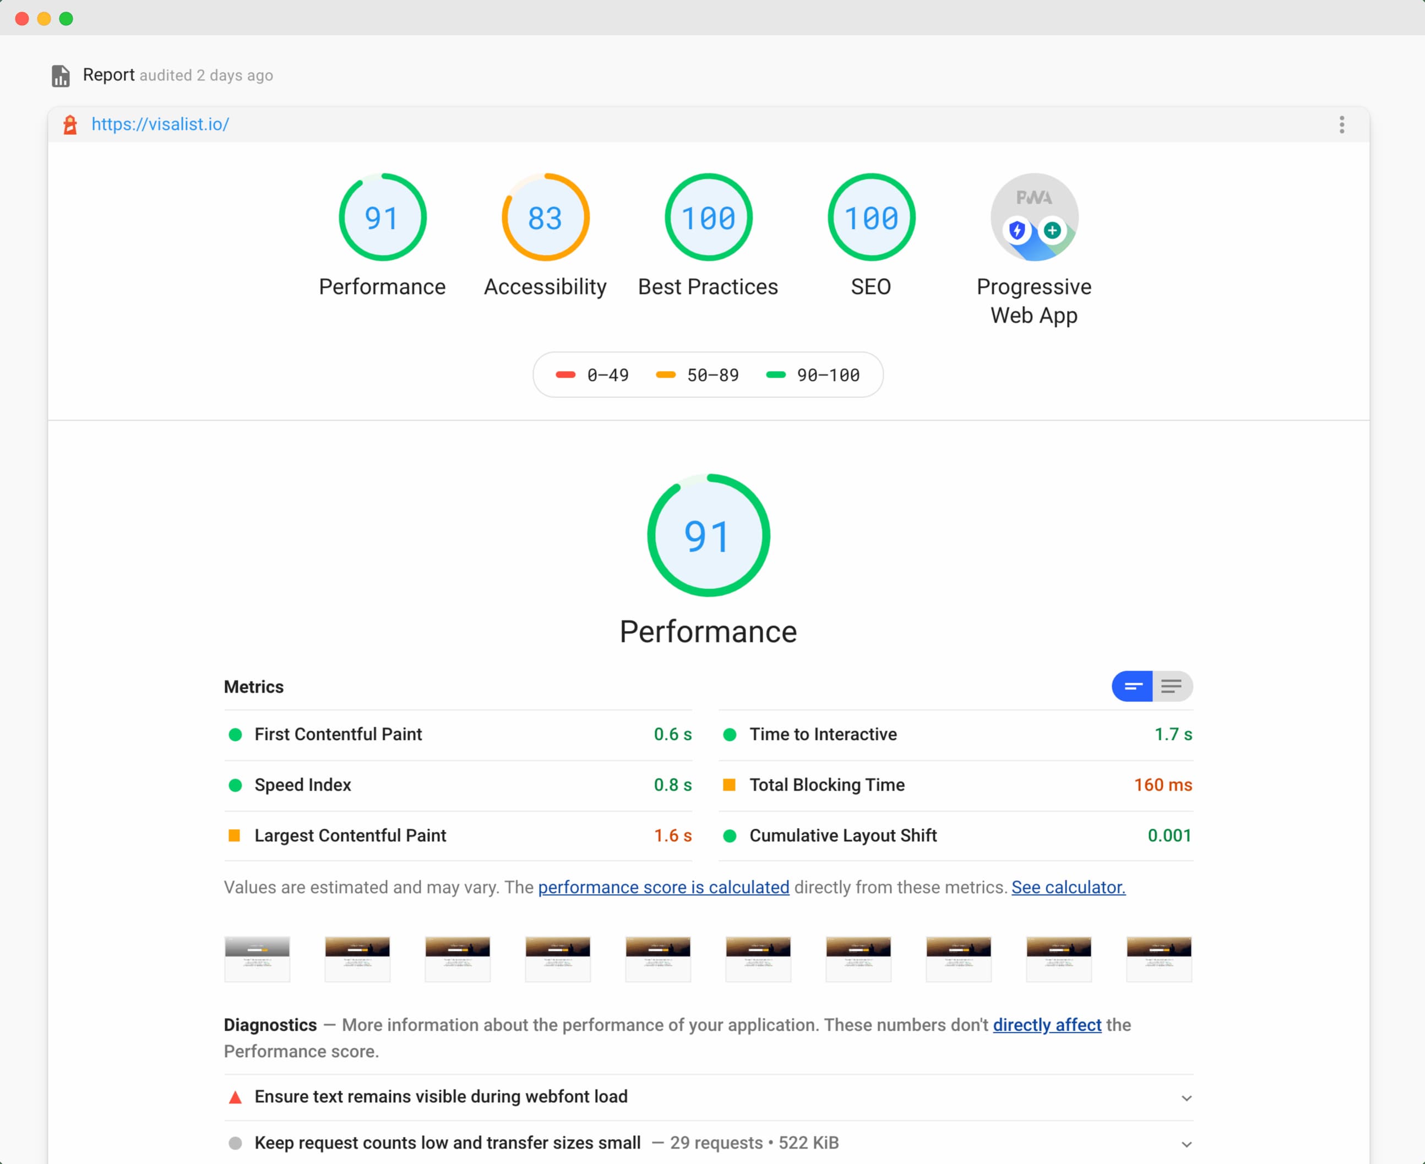
Task: Open the visalist.io URL link
Action: click(160, 124)
